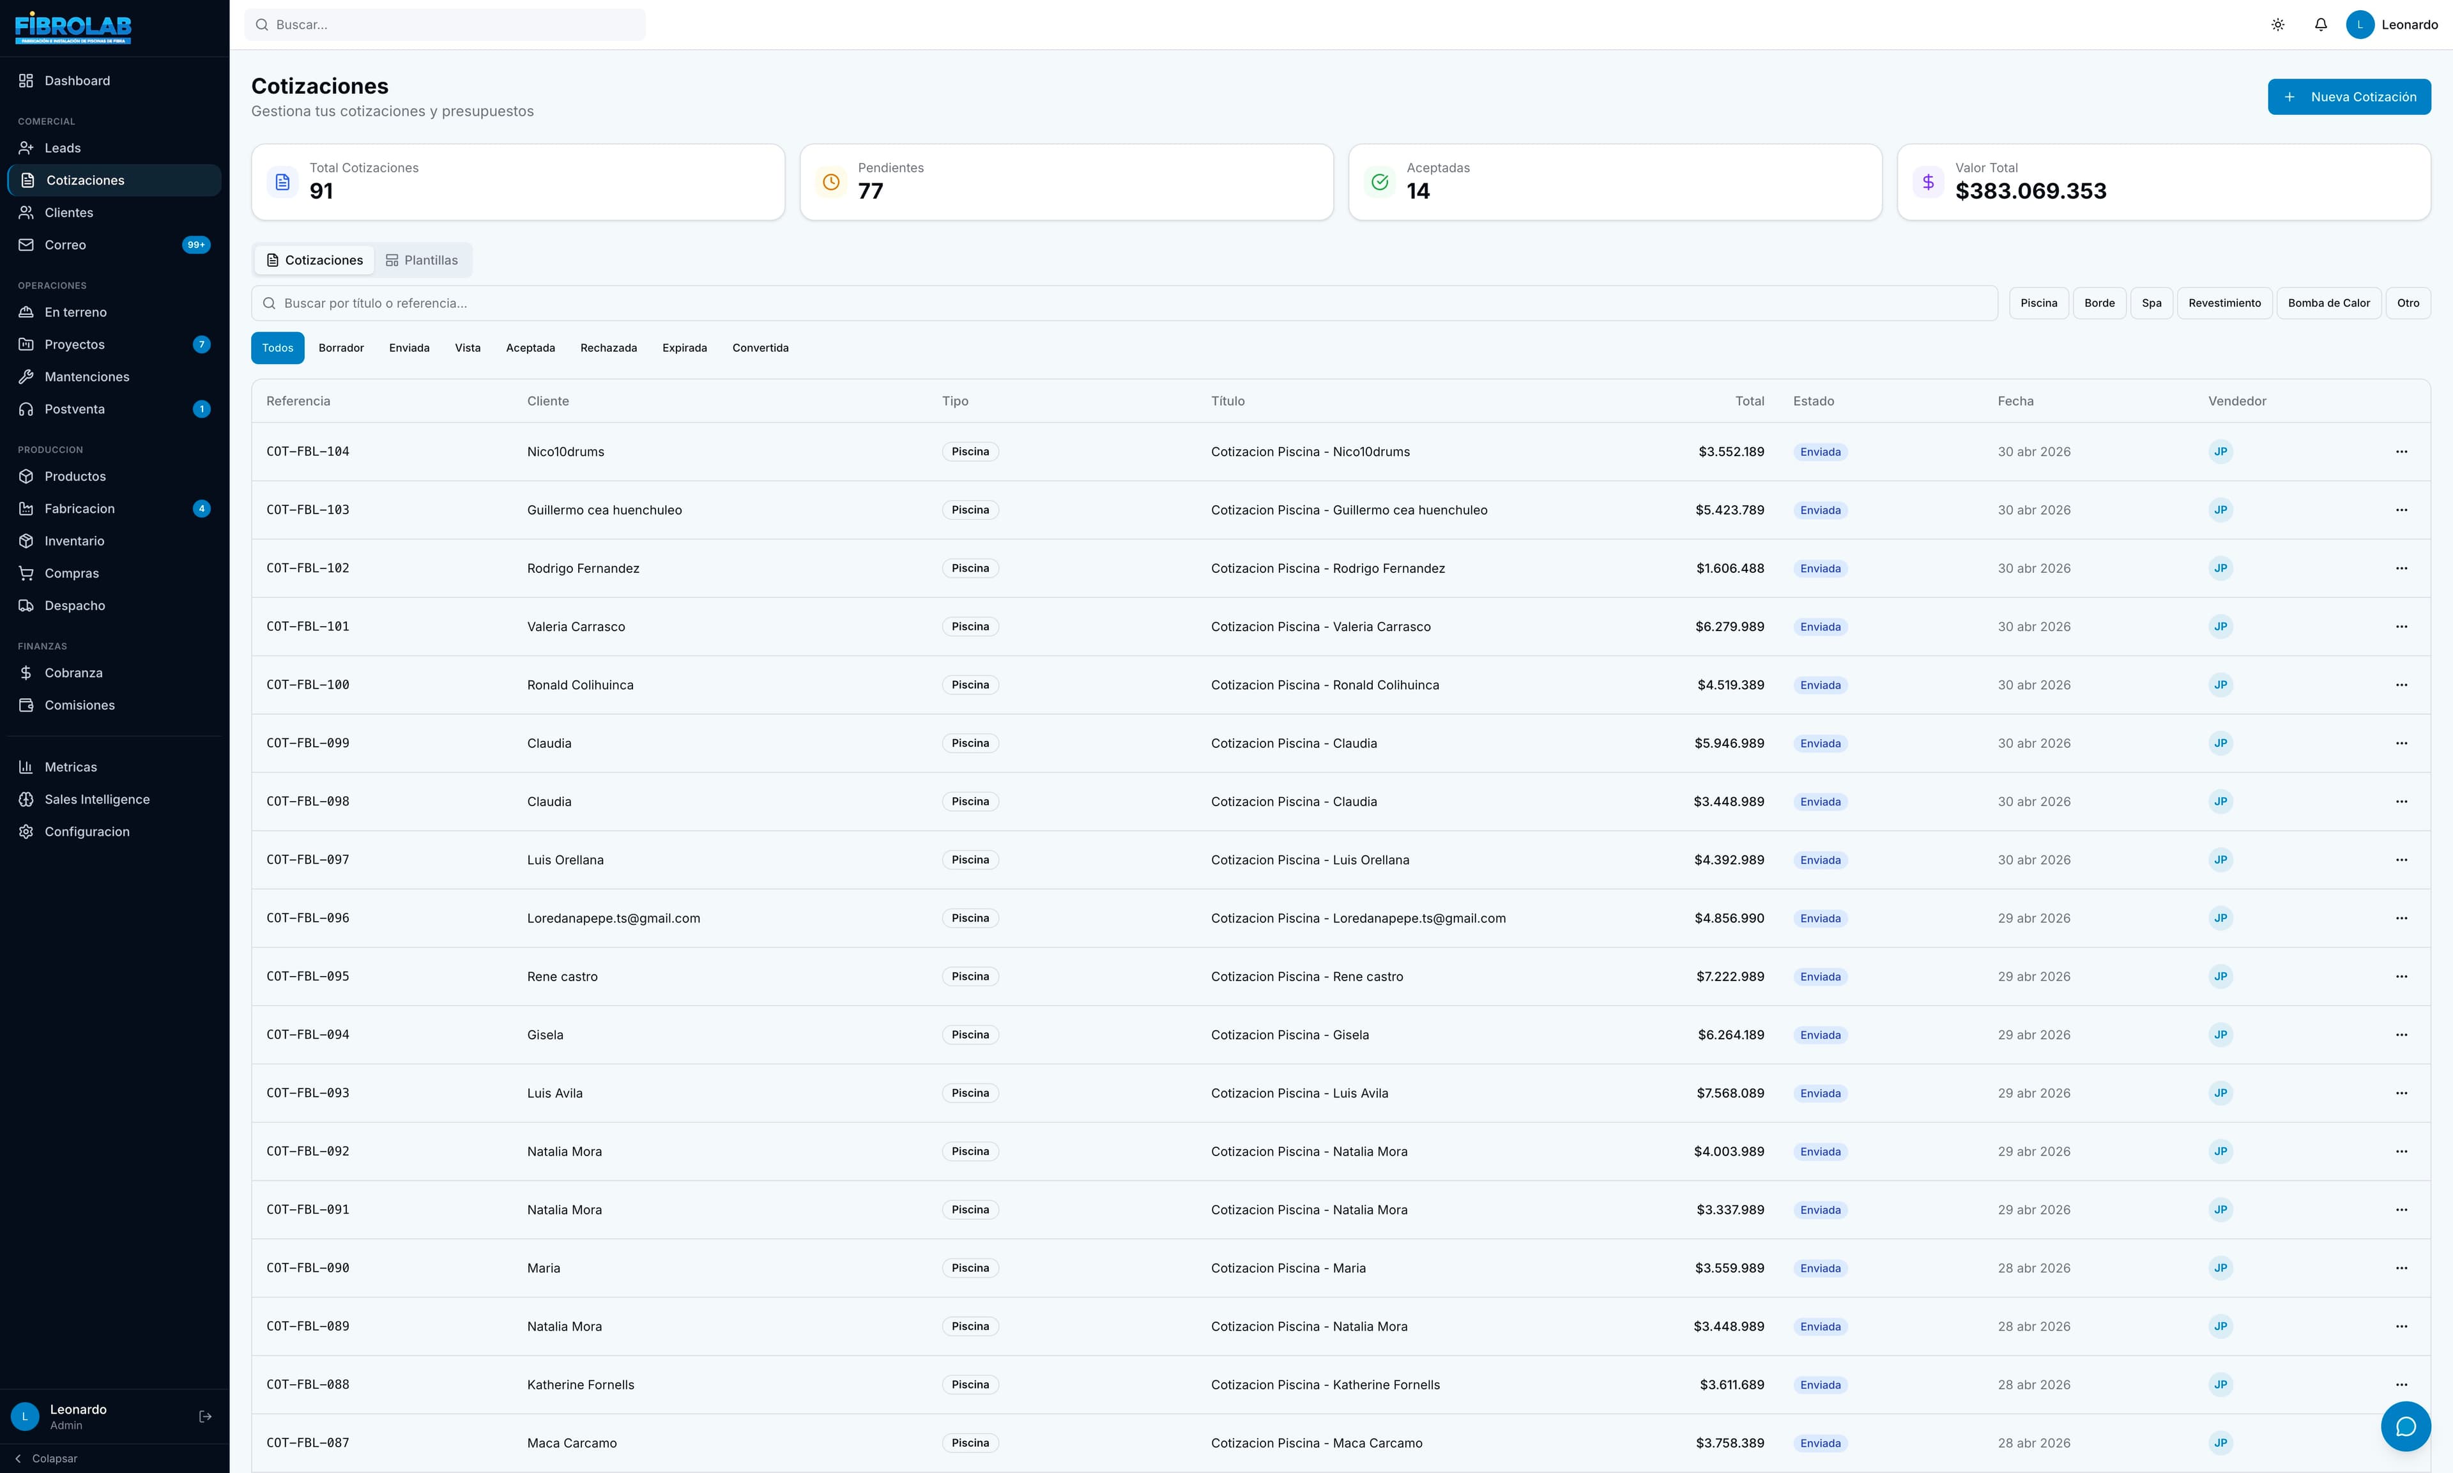Screen dimensions: 2453x1473
Task: Open Cotizaciones in the sidebar
Action: point(114,181)
